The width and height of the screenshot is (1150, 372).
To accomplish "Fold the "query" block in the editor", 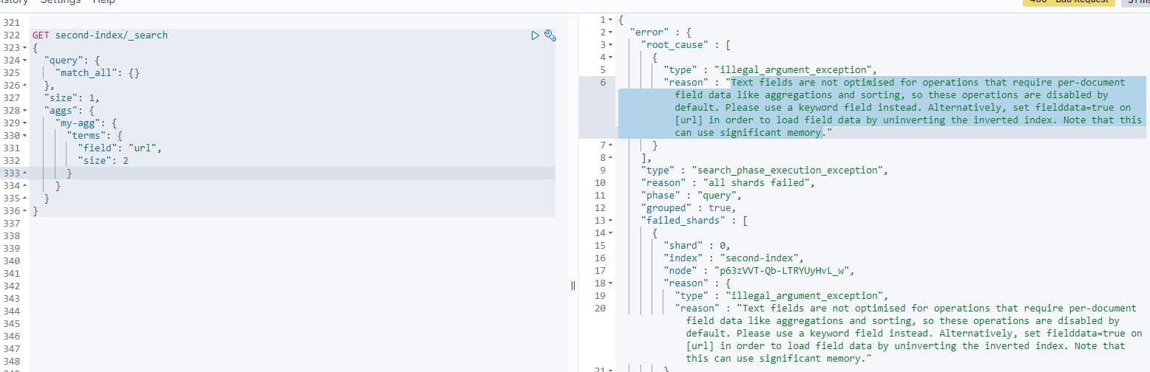I will pyautogui.click(x=26, y=61).
